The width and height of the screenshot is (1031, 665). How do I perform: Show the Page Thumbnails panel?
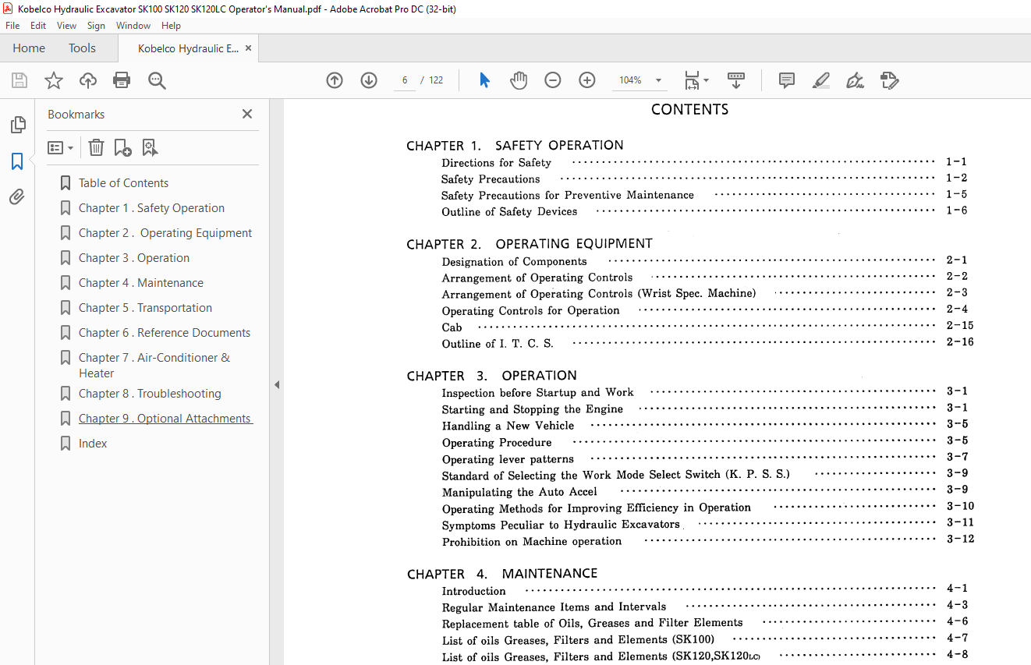tap(17, 125)
